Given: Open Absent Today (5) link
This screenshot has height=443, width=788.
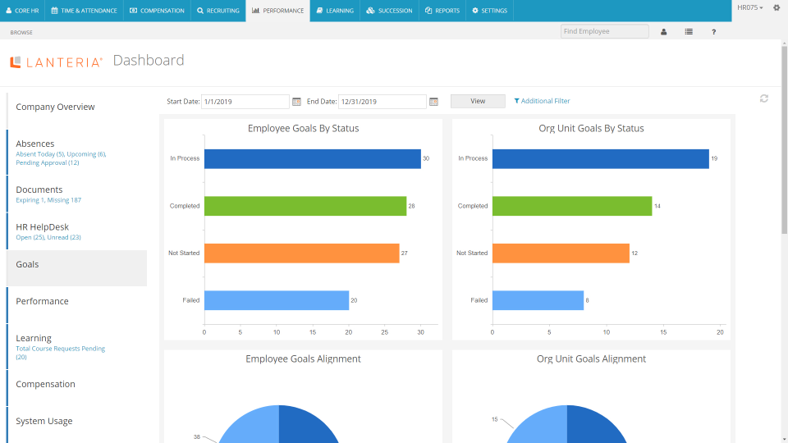Looking at the screenshot, I should click(x=39, y=154).
